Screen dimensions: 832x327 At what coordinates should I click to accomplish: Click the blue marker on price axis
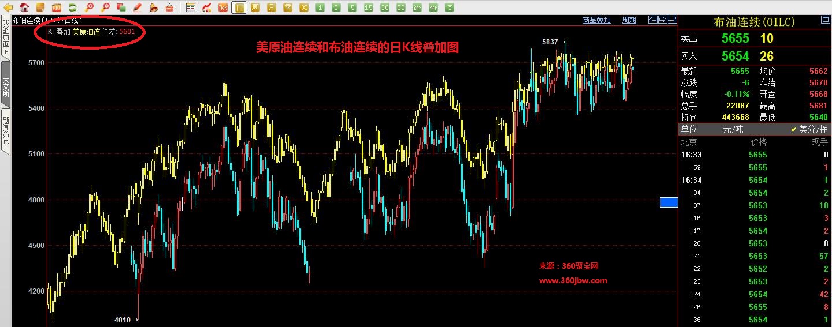tap(668, 202)
